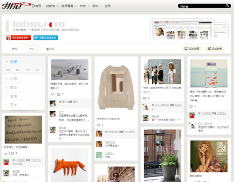Click the first avatar under the sweater post

(99, 133)
